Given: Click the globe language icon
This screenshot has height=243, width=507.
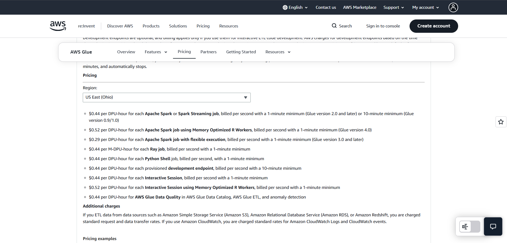Looking at the screenshot, I should tap(285, 7).
